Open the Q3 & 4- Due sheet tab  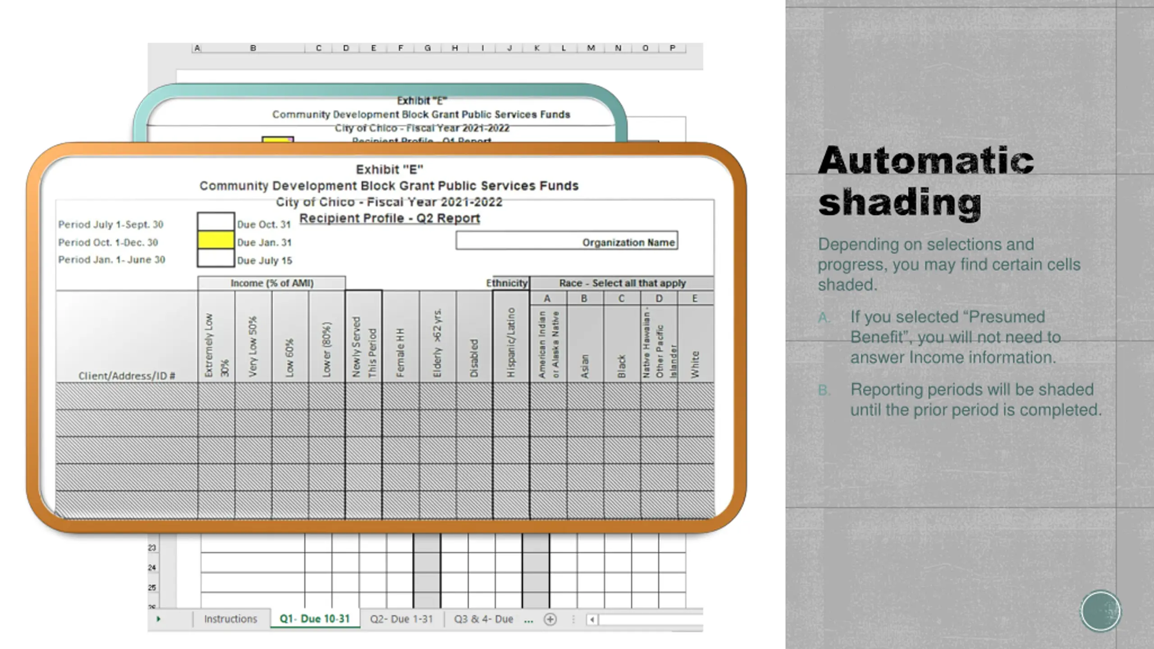[x=483, y=619]
